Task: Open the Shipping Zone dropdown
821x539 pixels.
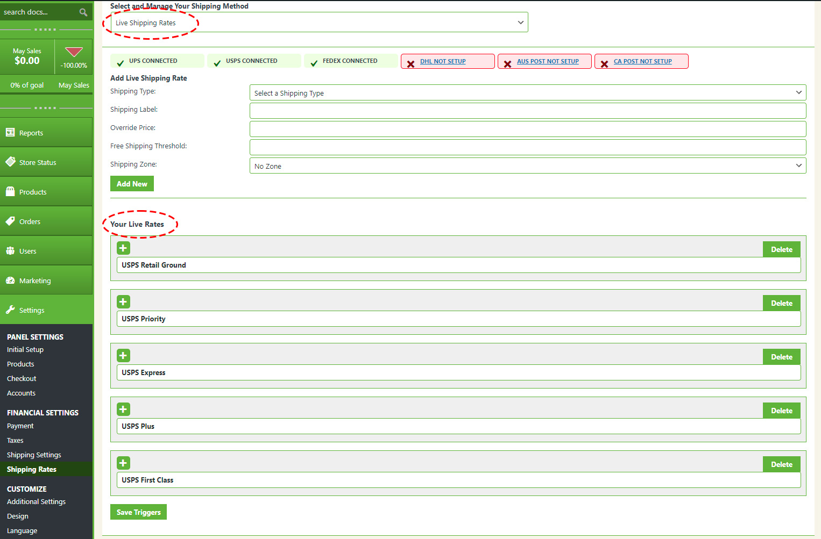Action: coord(527,166)
